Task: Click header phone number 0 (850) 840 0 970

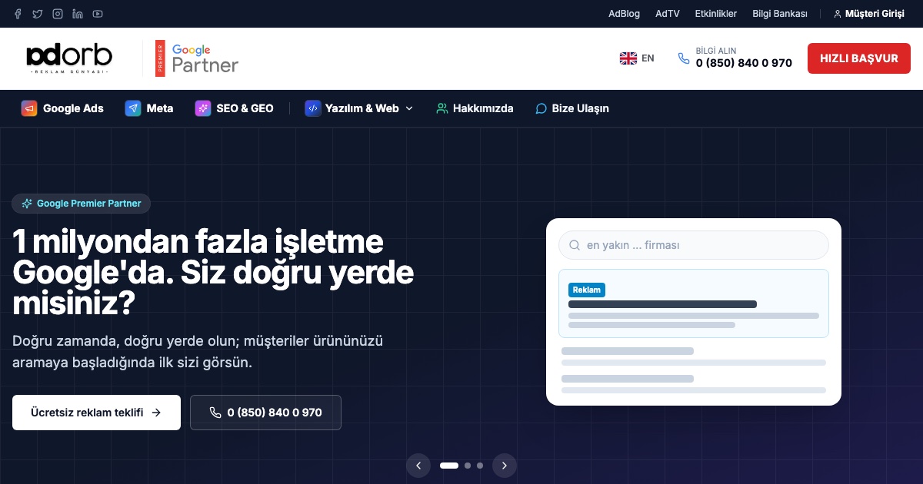Action: (744, 63)
